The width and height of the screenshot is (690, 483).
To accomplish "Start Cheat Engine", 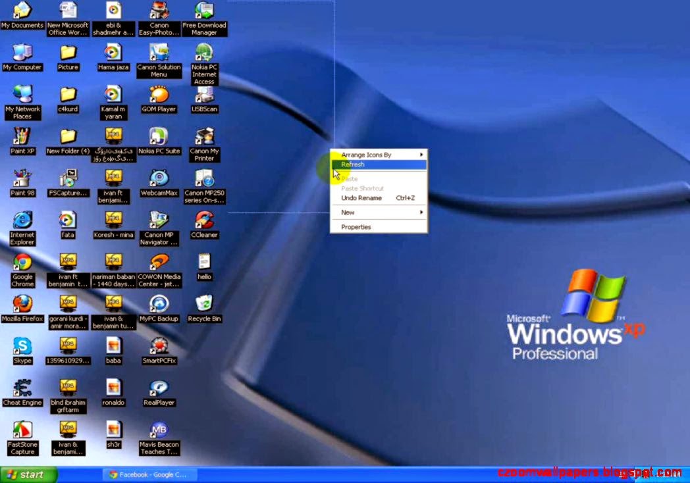I will click(x=22, y=388).
